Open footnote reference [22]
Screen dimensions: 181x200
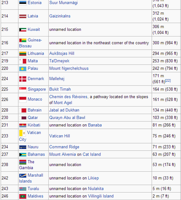(x=168, y=81)
